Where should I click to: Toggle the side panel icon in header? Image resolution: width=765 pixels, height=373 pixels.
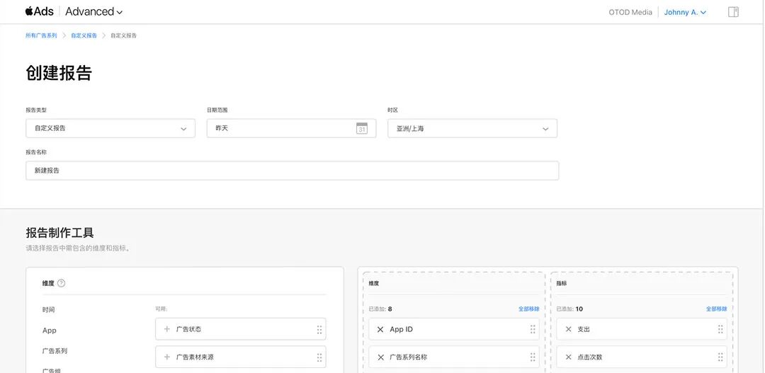(733, 12)
